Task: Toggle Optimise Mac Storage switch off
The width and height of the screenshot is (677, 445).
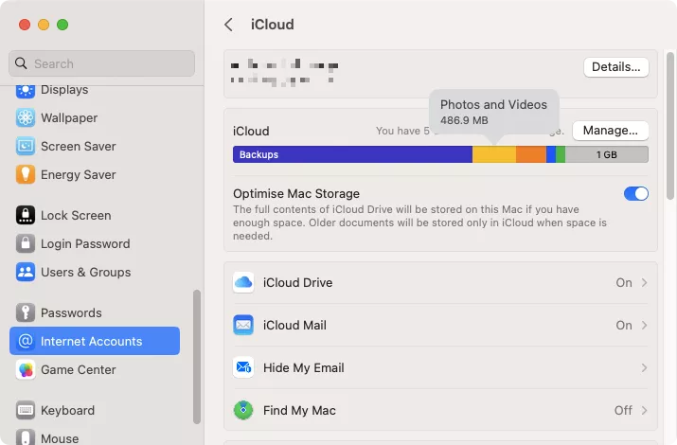Action: (635, 194)
